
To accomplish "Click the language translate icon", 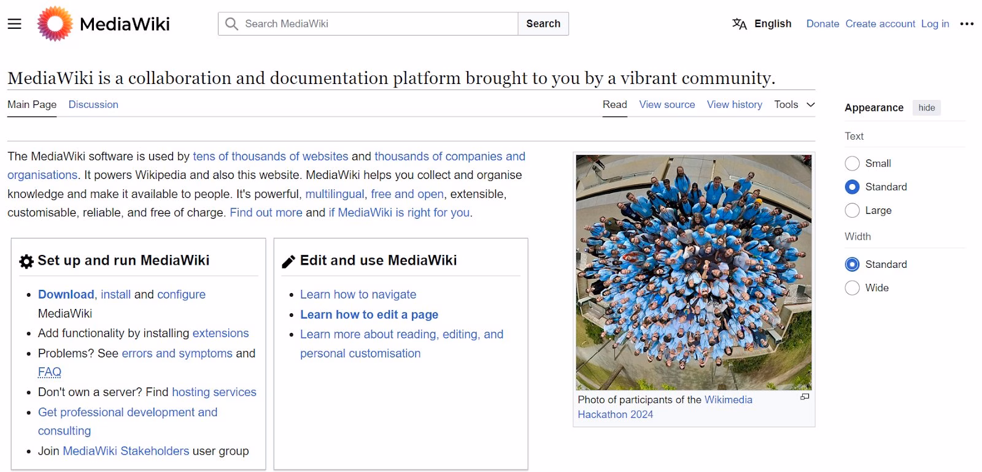I will 739,24.
